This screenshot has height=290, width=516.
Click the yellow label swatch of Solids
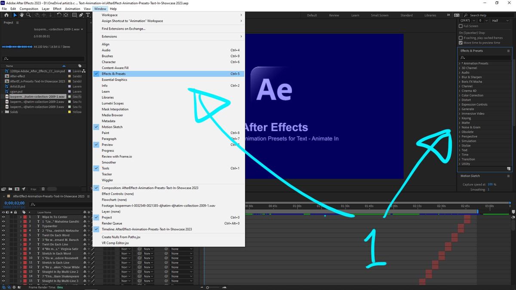[69, 112]
